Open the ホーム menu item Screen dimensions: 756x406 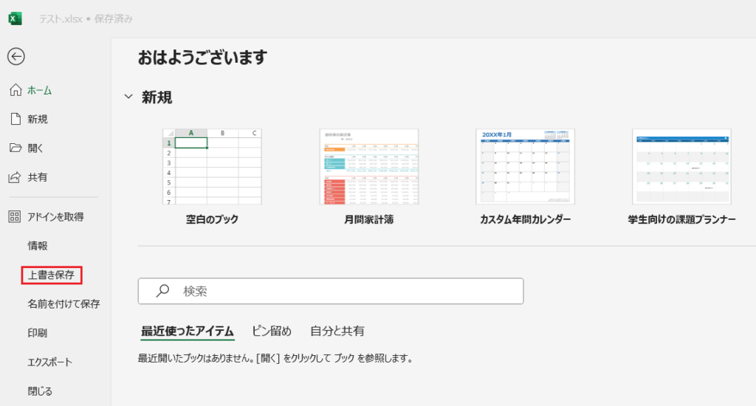coord(40,90)
